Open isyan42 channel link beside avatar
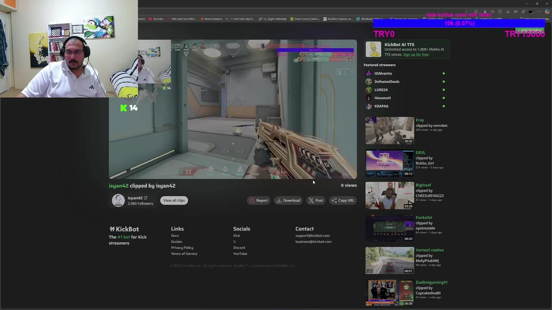Image resolution: width=552 pixels, height=310 pixels. pos(137,198)
